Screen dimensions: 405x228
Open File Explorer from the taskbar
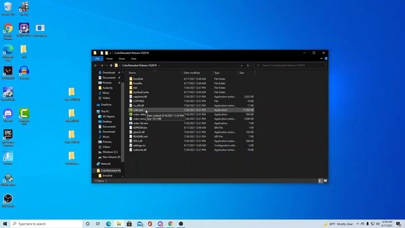[119, 224]
